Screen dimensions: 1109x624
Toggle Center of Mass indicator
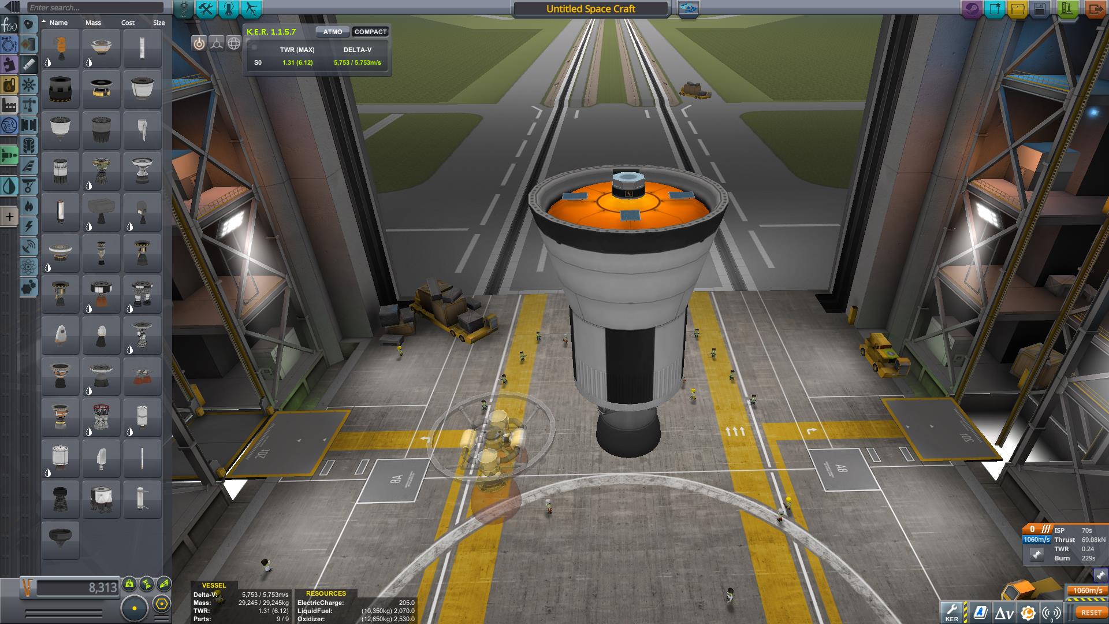pos(129,584)
